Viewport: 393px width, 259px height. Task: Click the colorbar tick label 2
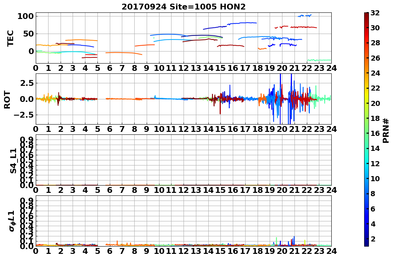coord(373,239)
